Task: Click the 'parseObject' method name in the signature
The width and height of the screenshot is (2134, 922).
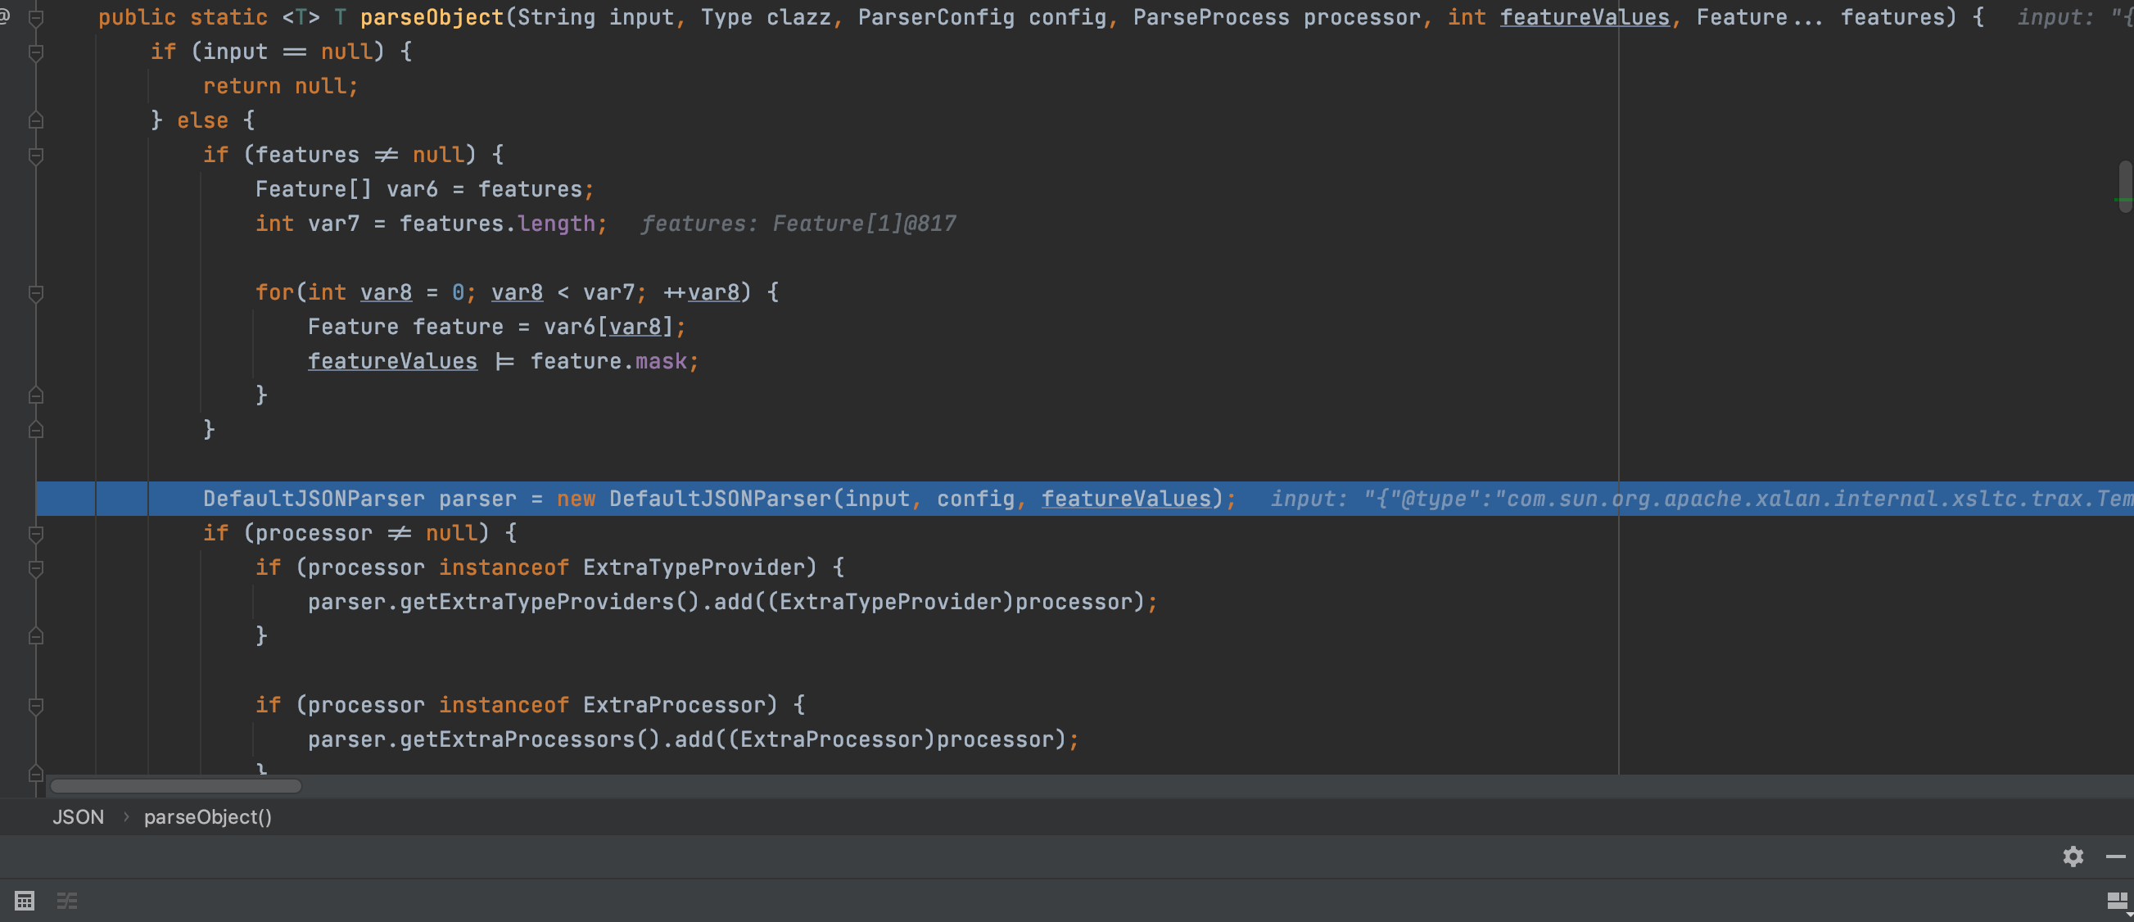Action: coord(432,17)
